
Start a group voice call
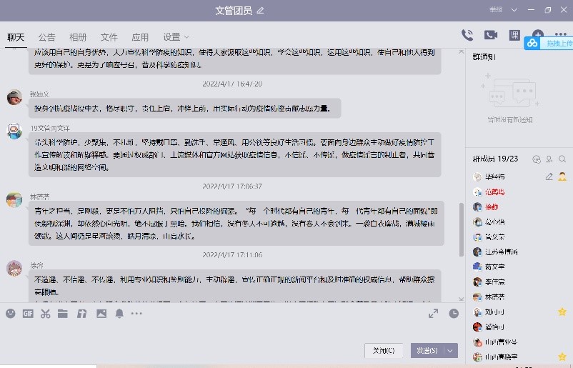point(467,35)
